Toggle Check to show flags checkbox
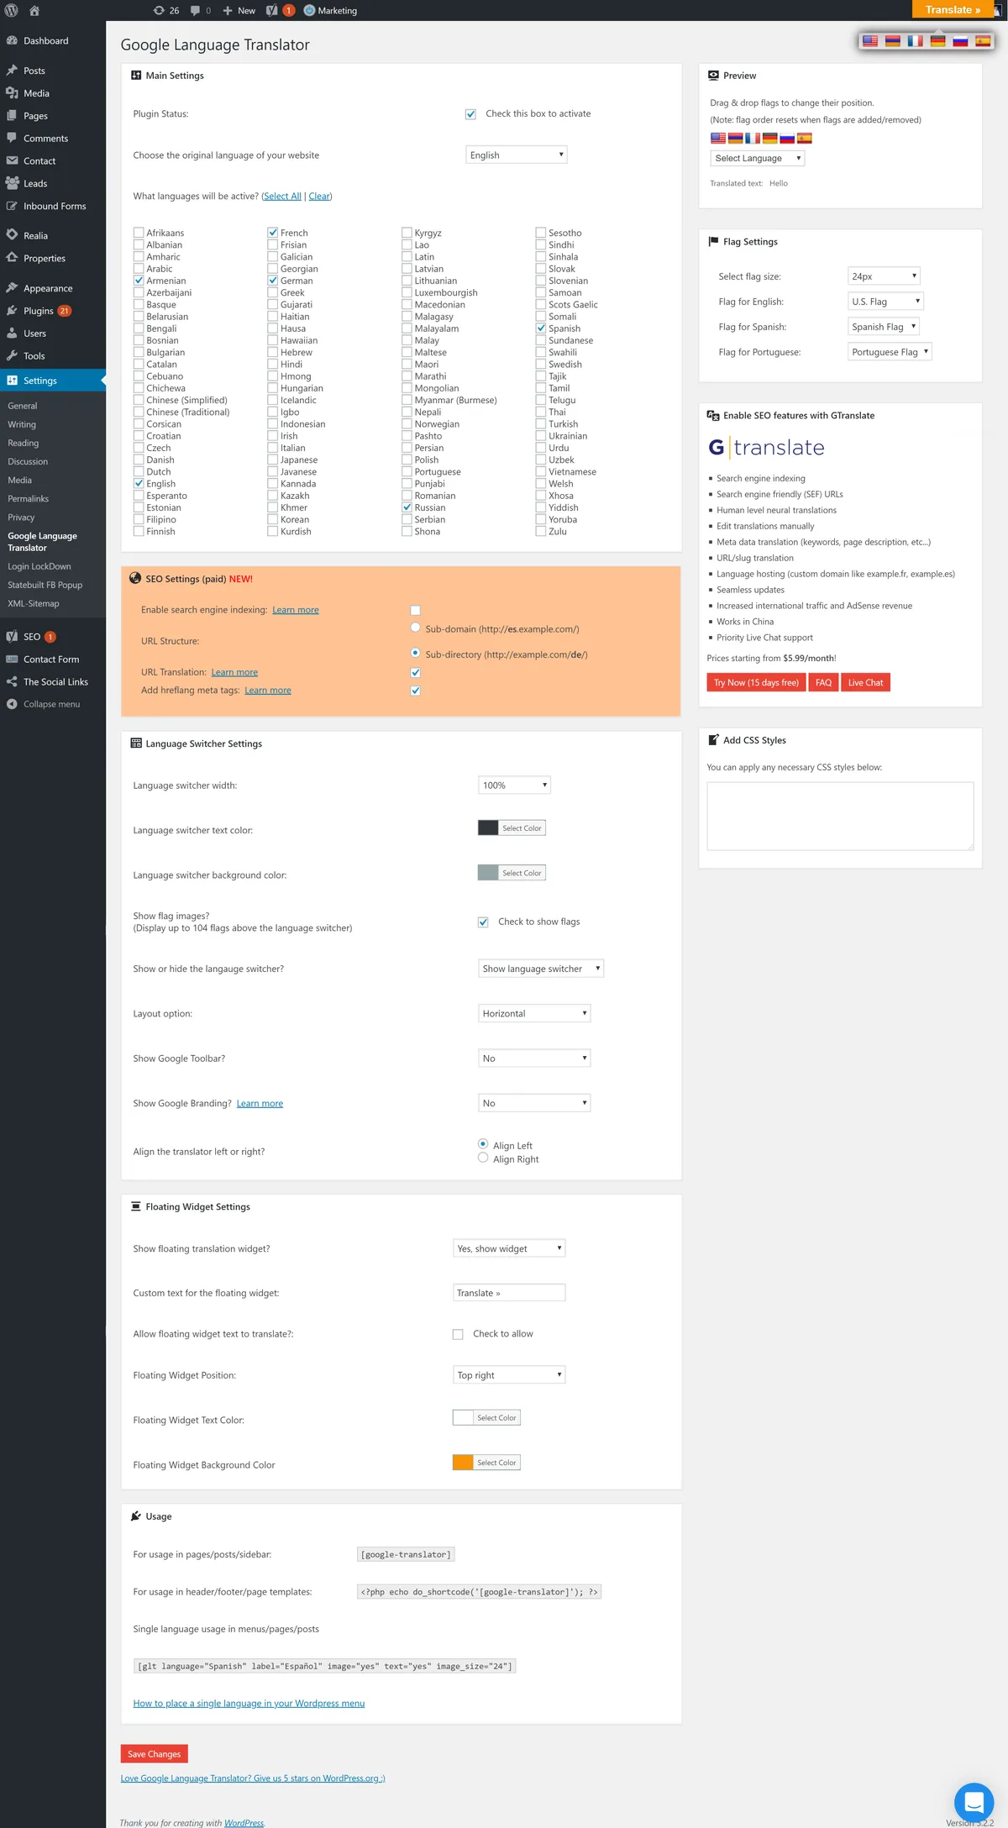Viewport: 1008px width, 1828px height. 483,922
